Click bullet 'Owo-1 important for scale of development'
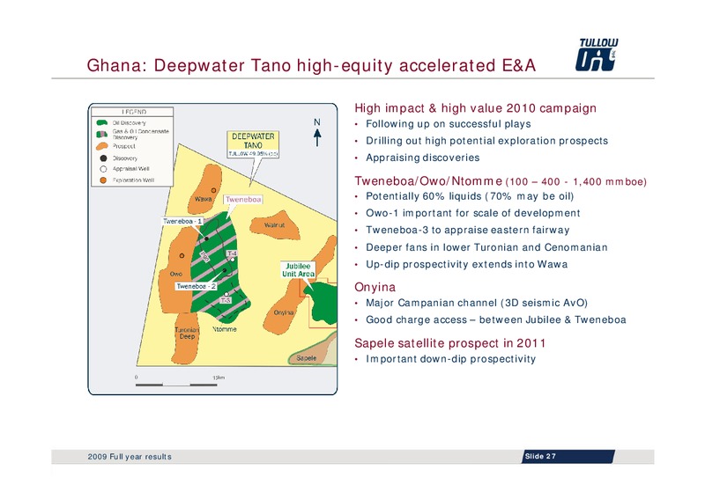705x499 pixels. [473, 213]
